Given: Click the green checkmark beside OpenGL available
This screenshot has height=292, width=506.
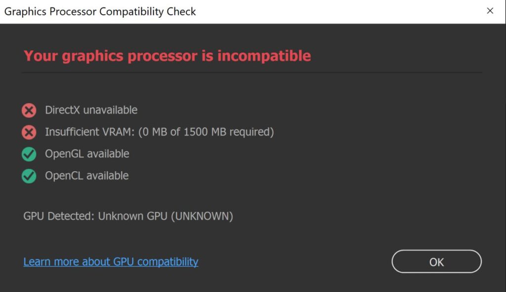Looking at the screenshot, I should point(29,154).
